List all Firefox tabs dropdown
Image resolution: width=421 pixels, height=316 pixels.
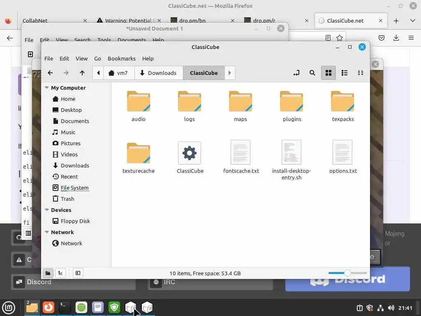click(413, 21)
